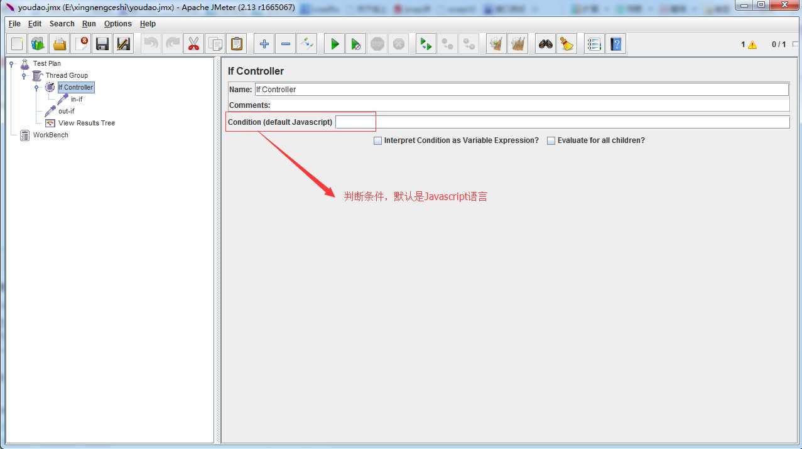The image size is (802, 449).
Task: Click the 0 / 1 thread counter
Action: click(x=779, y=45)
